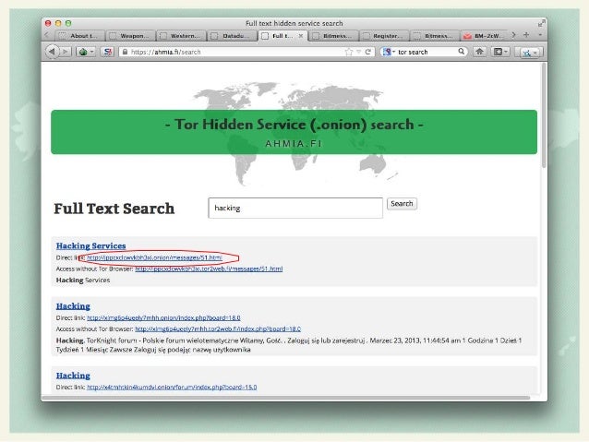Open TorKnight forum direct .onion link
589x442 pixels.
163,317
